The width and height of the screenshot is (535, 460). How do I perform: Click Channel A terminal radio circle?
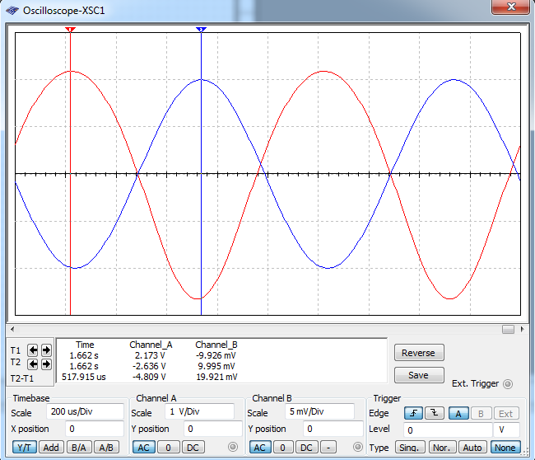coord(233,447)
